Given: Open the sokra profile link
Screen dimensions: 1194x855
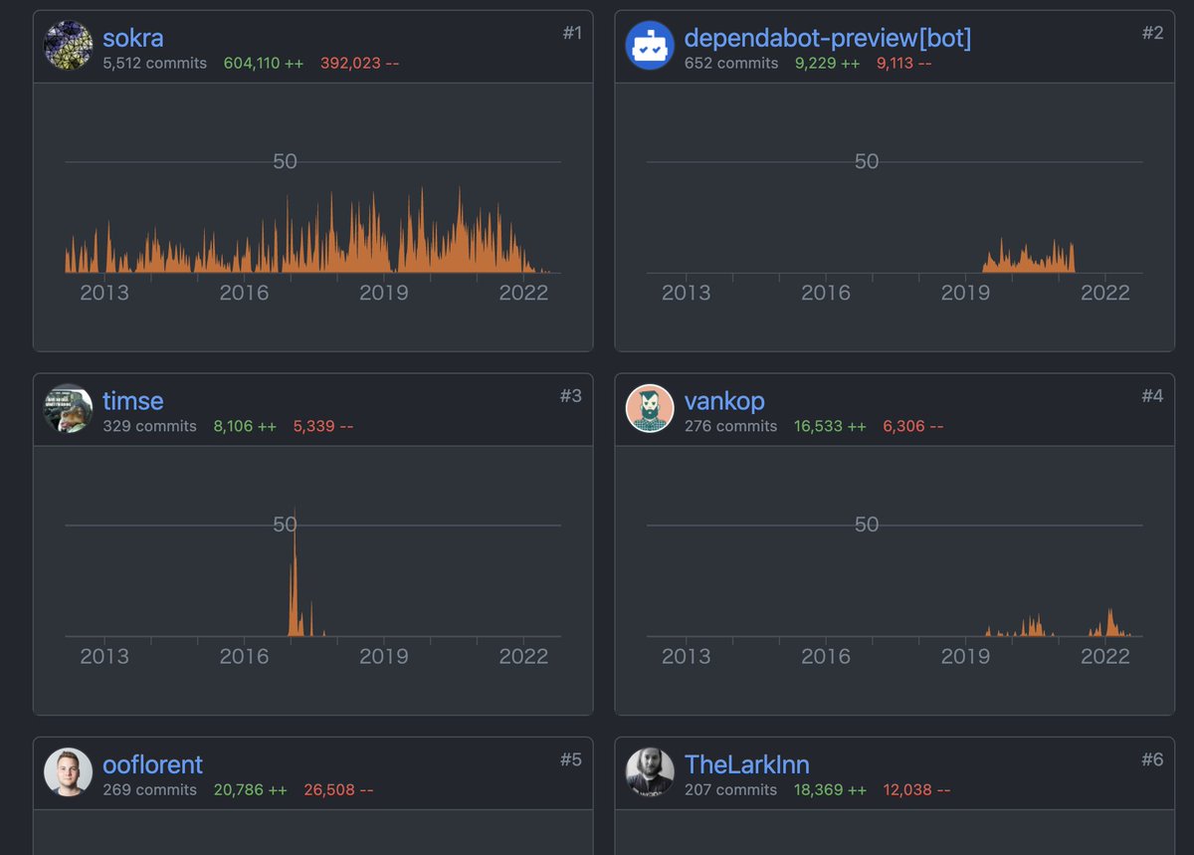Looking at the screenshot, I should click(133, 39).
